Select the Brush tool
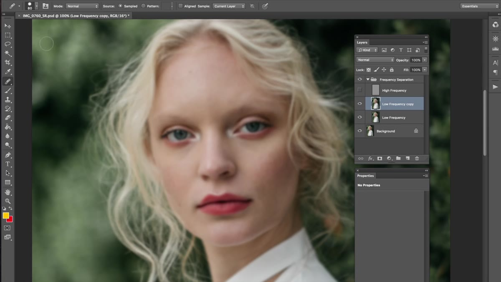 tap(8, 91)
